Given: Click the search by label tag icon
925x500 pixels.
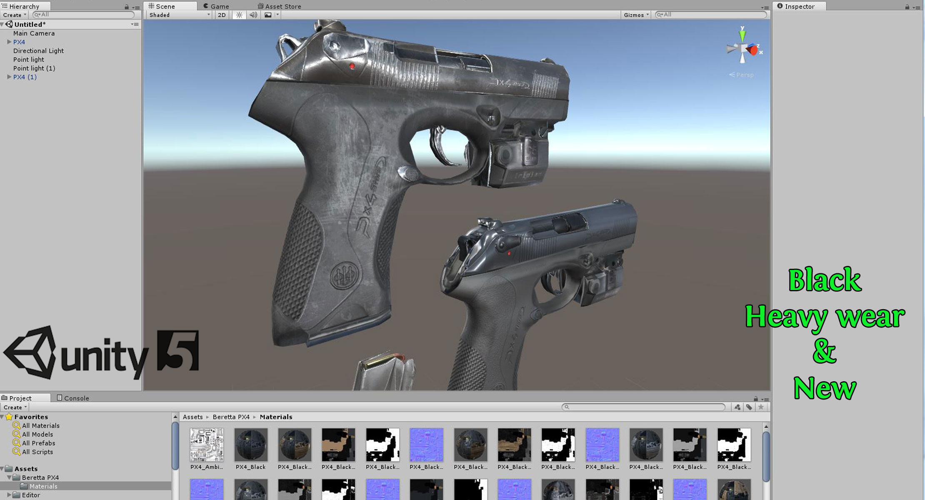Looking at the screenshot, I should 749,407.
